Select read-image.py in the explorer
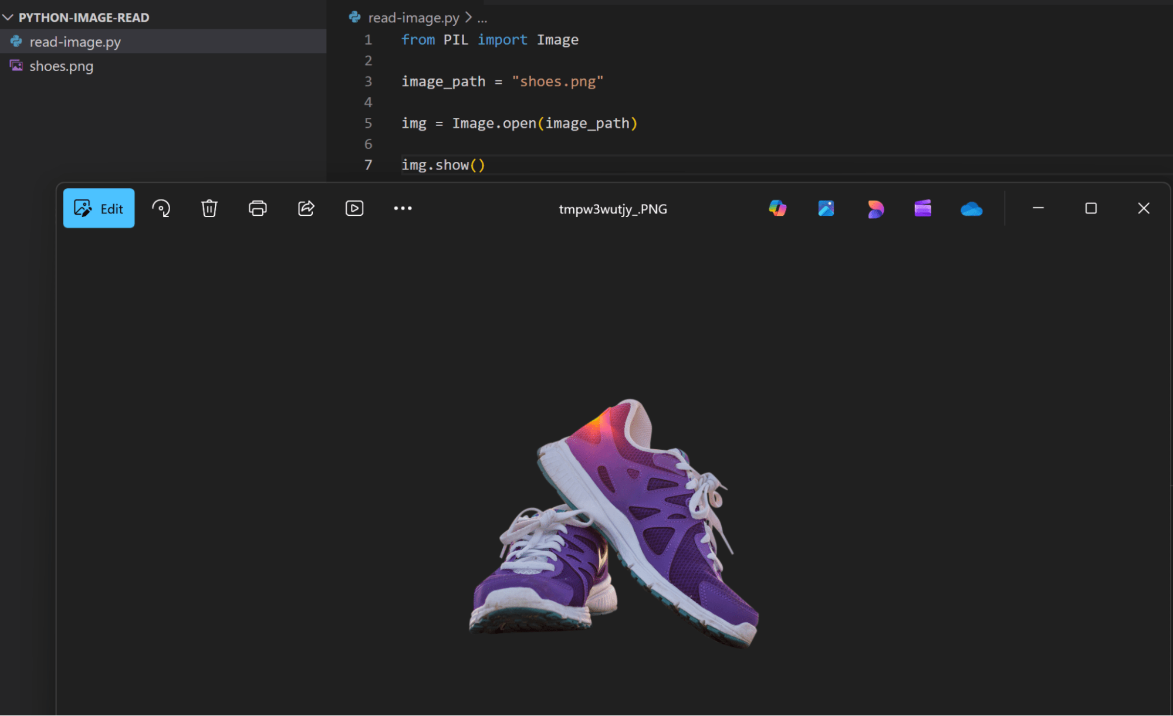 coord(75,42)
